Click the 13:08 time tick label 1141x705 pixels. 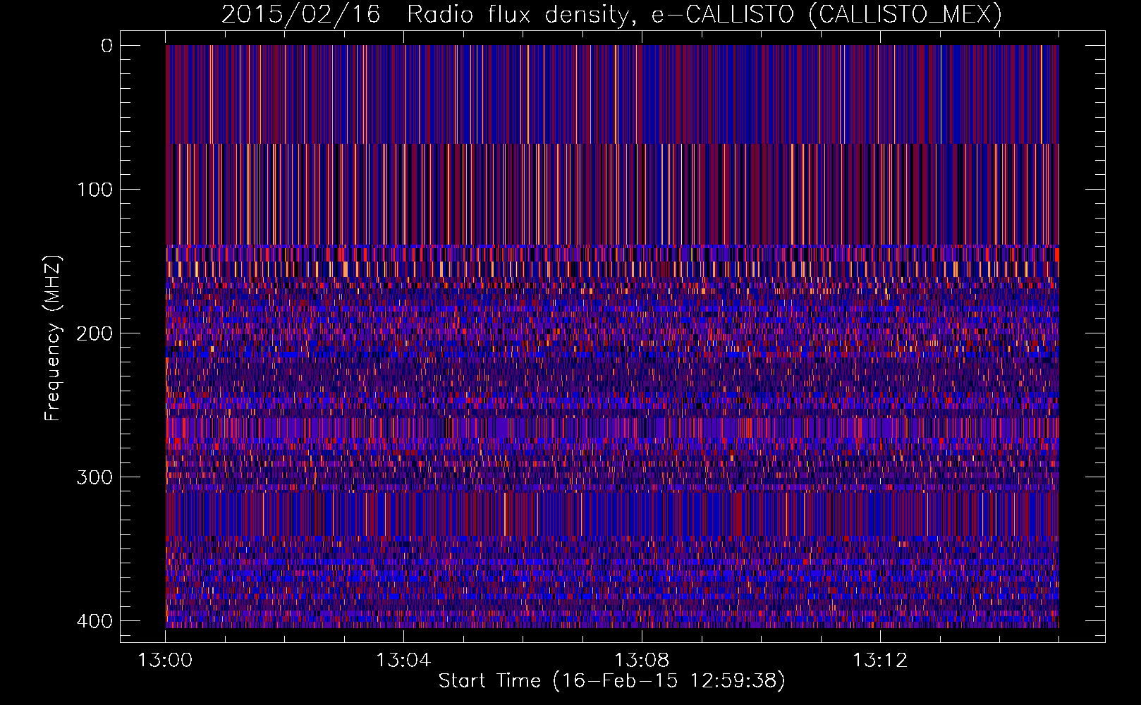pyautogui.click(x=642, y=661)
